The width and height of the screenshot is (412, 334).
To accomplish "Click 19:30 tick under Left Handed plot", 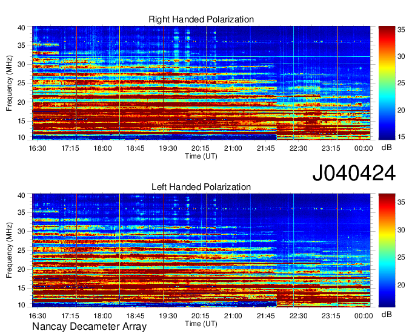I will pos(168,316).
